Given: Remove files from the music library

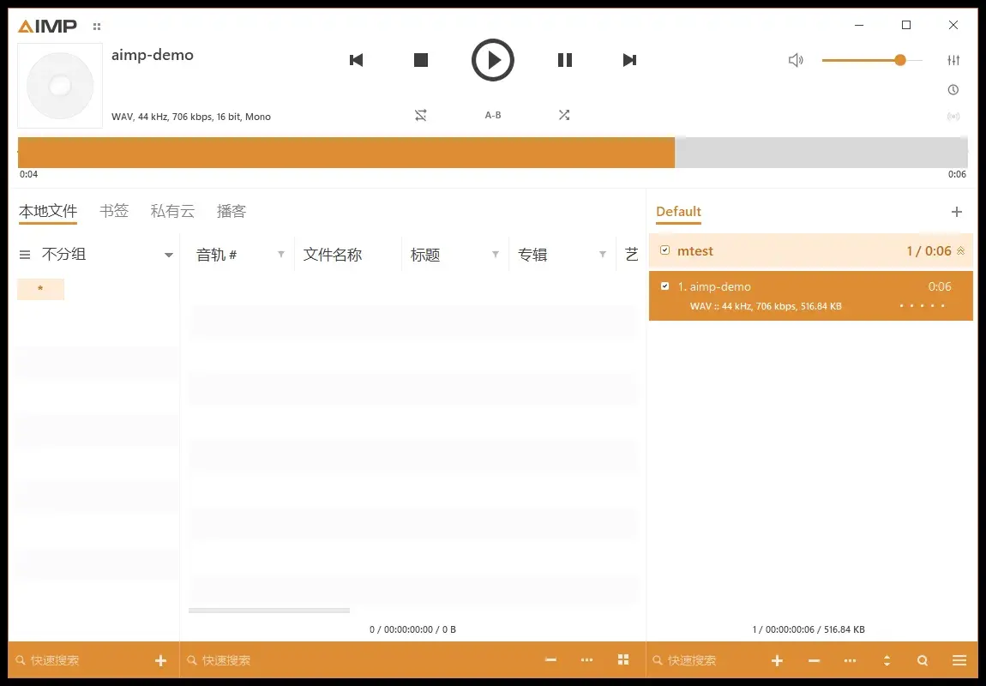Looking at the screenshot, I should pyautogui.click(x=550, y=659).
